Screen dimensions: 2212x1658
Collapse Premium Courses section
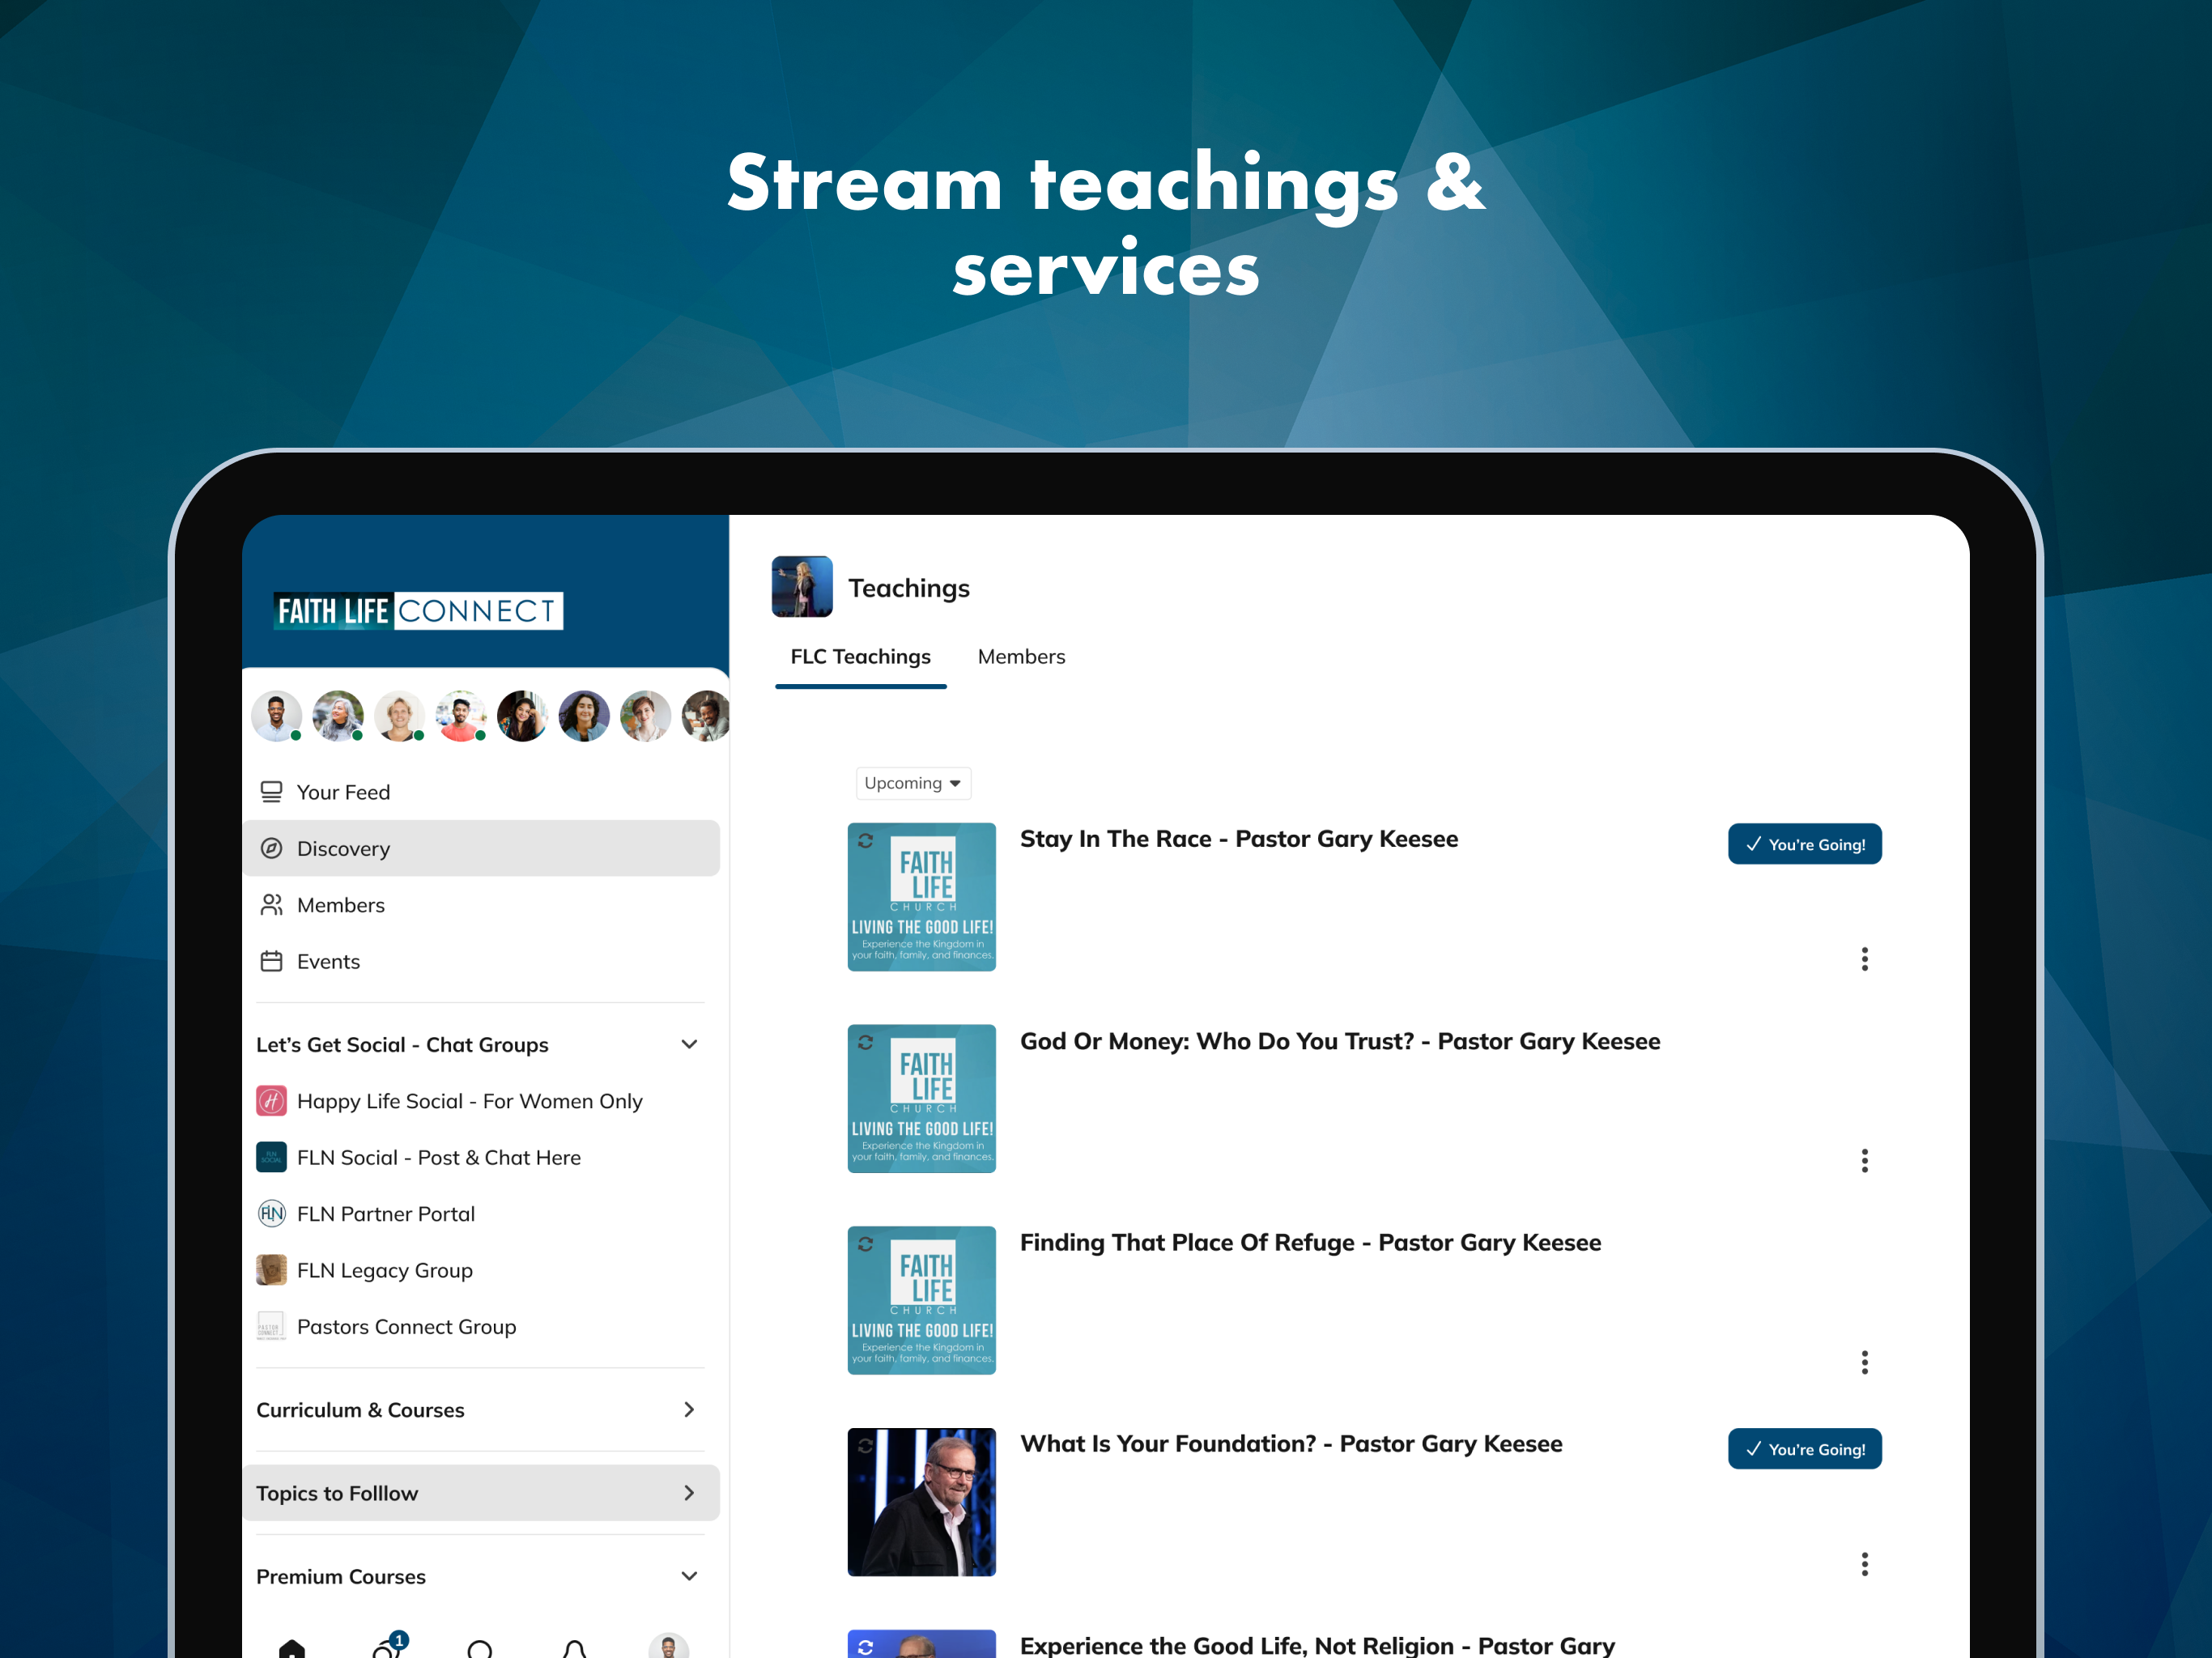tap(689, 1576)
